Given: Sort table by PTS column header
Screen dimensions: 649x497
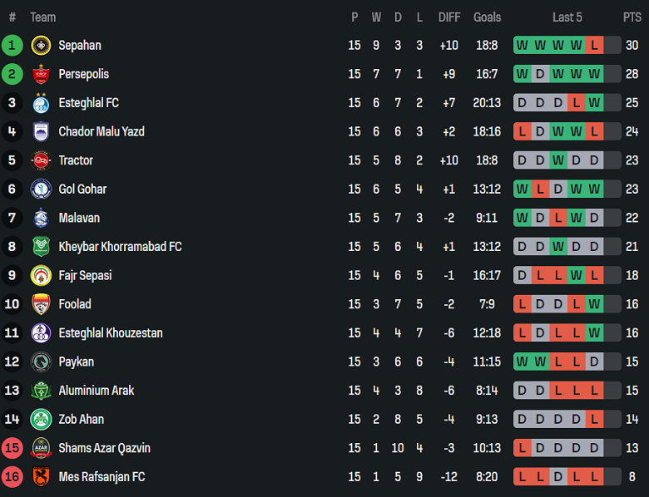Looking at the screenshot, I should pos(632,17).
